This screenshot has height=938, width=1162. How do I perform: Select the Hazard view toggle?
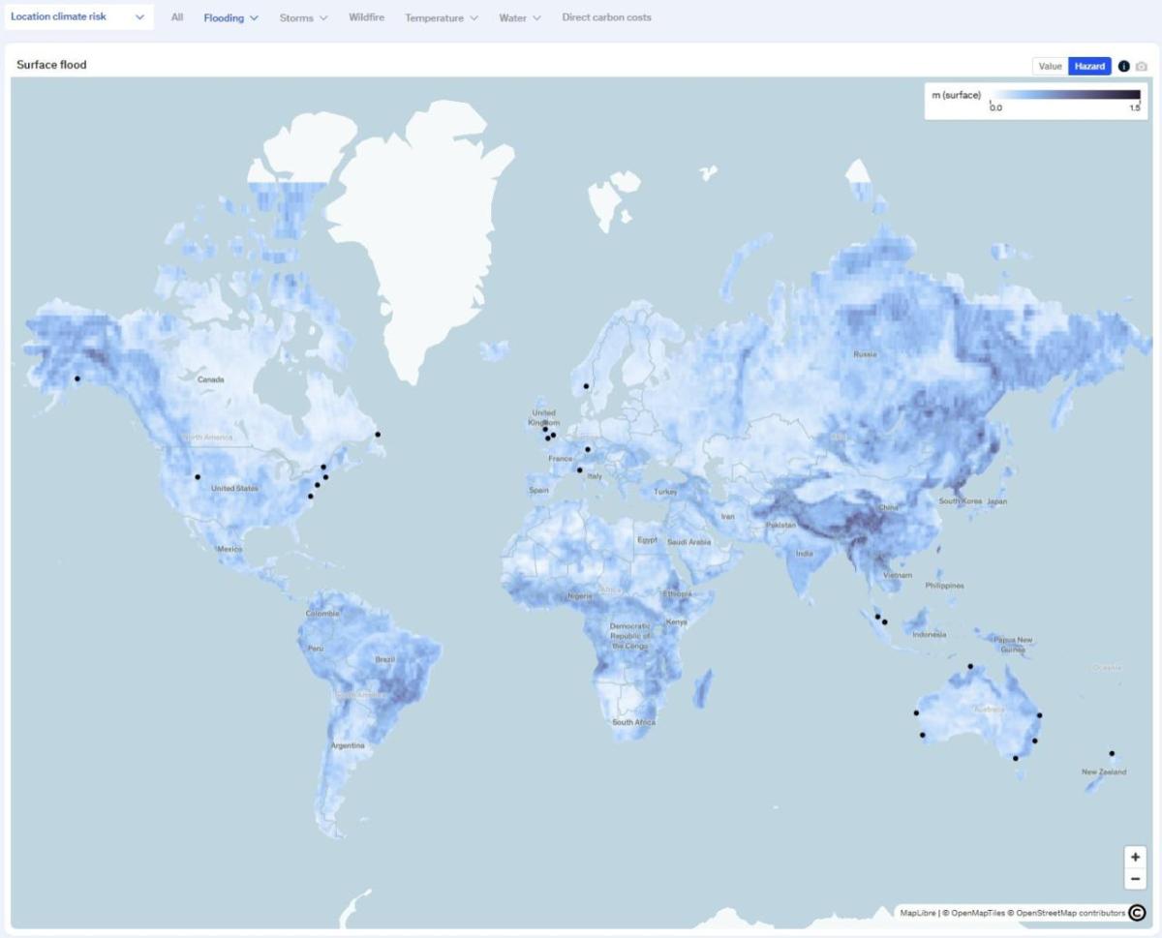tap(1088, 66)
